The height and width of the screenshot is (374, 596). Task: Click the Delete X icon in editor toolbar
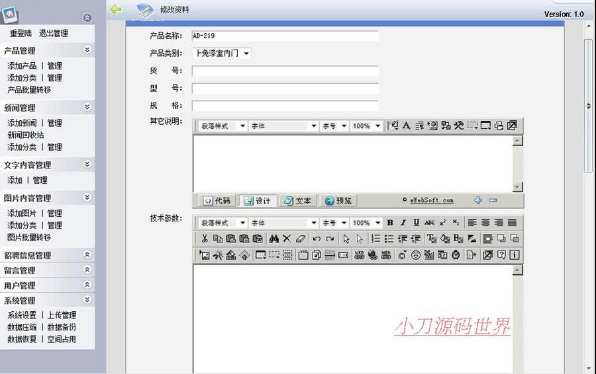tap(287, 239)
